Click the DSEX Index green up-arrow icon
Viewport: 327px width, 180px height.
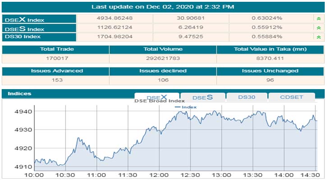(319, 18)
